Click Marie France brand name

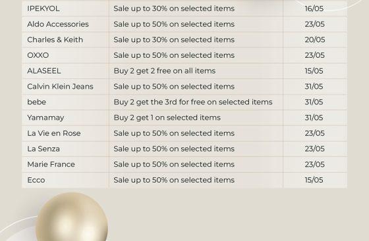click(x=51, y=164)
